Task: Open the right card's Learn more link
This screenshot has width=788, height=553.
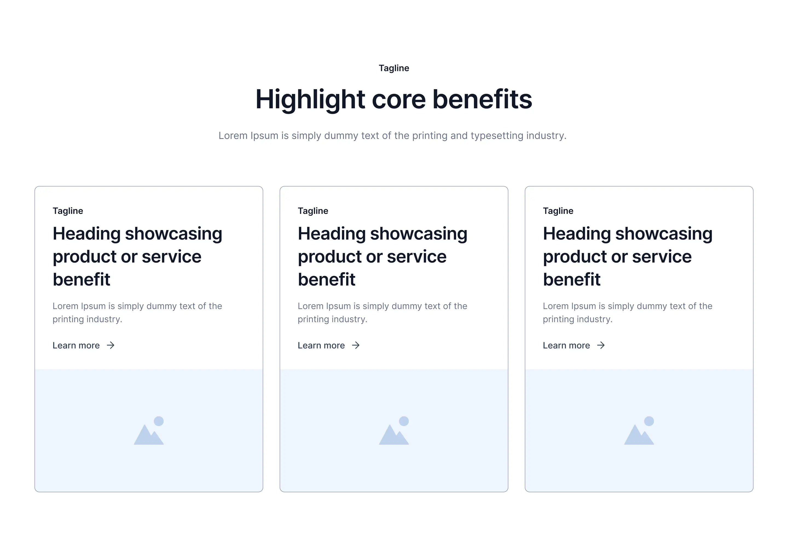Action: point(573,345)
